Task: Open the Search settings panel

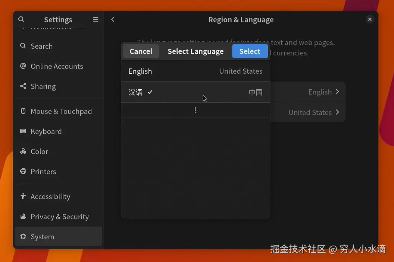Action: tap(58, 46)
